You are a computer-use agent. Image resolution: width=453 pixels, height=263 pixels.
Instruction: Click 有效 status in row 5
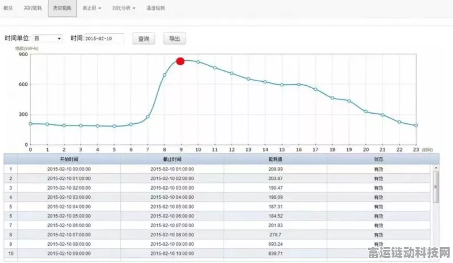378,207
